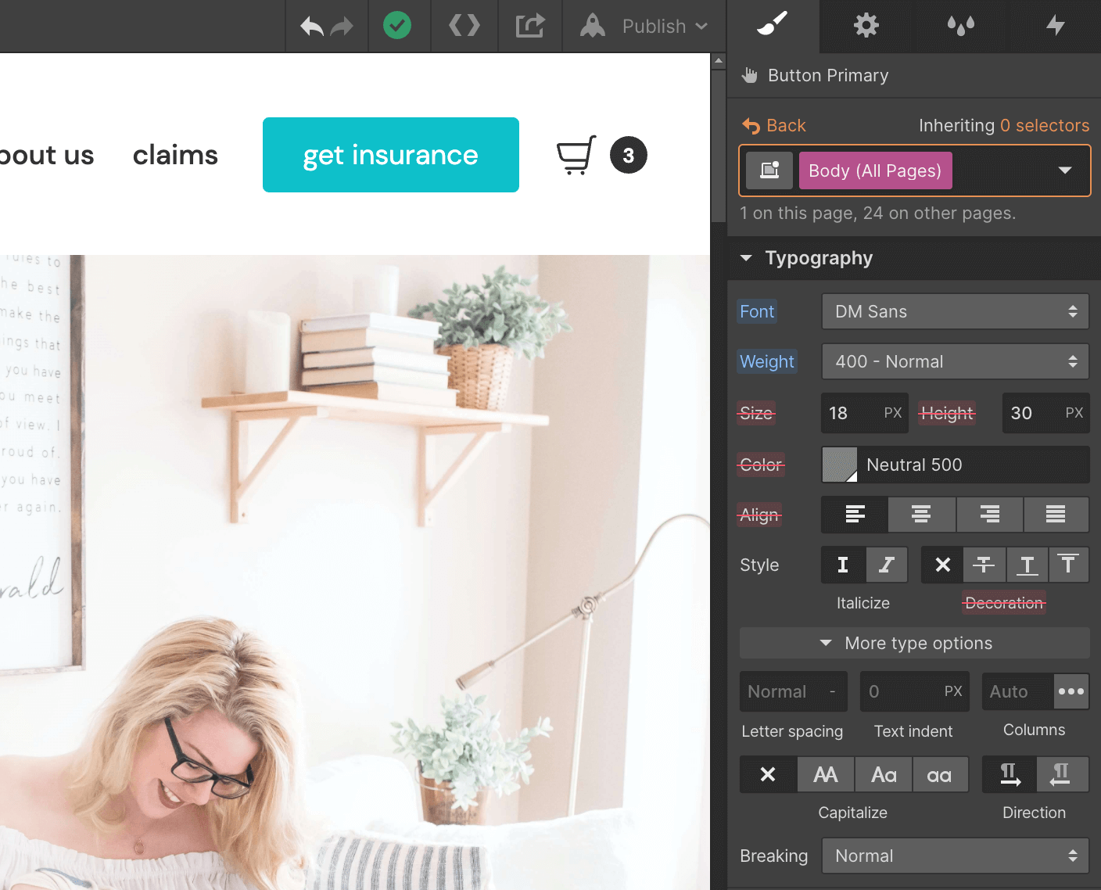This screenshot has width=1101, height=890.
Task: Expand More type options
Action: pos(913,643)
